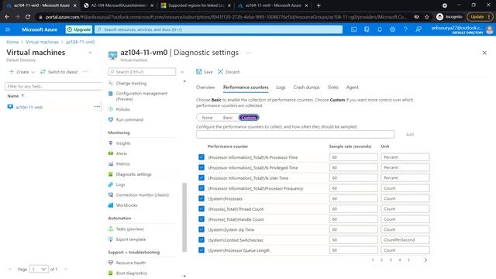Uncheck % User Time counter
The image size is (496, 279).
coord(201,177)
